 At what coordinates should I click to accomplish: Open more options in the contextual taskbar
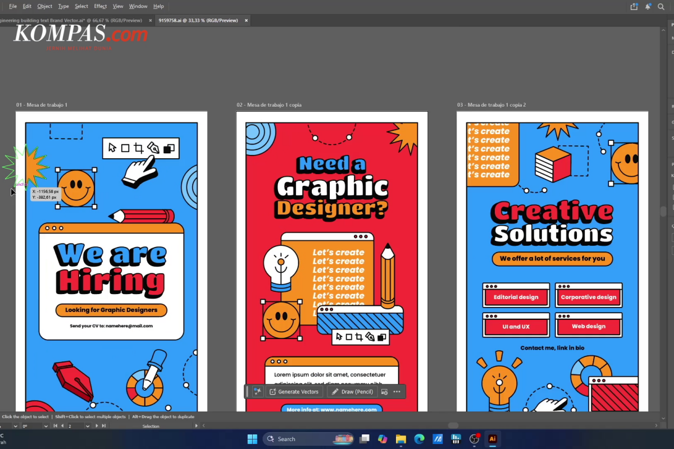tap(397, 392)
